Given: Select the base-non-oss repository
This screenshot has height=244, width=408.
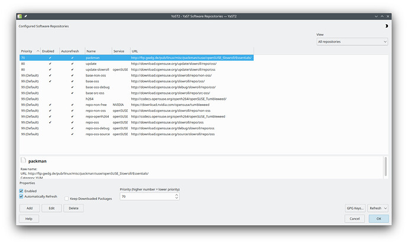Looking at the screenshot, I should click(96, 76).
